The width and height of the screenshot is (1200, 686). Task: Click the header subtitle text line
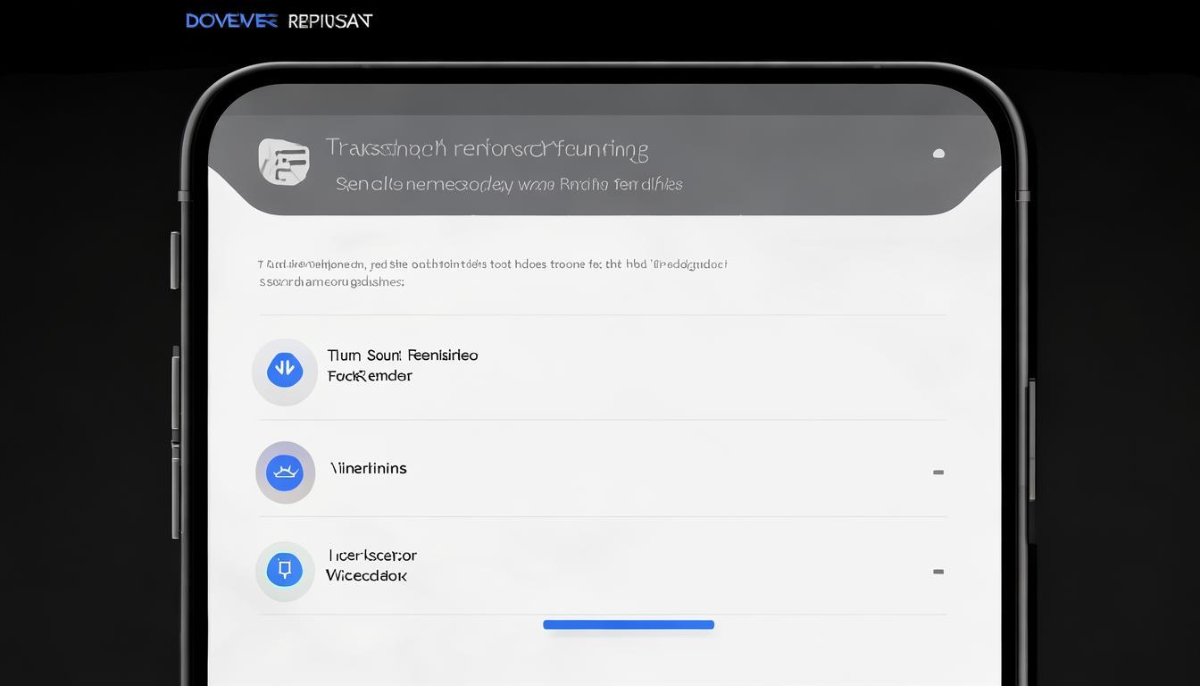point(509,184)
